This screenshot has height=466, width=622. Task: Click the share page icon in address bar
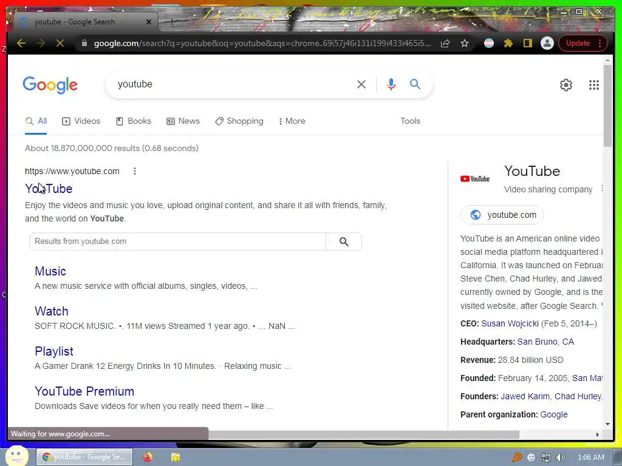pyautogui.click(x=445, y=43)
